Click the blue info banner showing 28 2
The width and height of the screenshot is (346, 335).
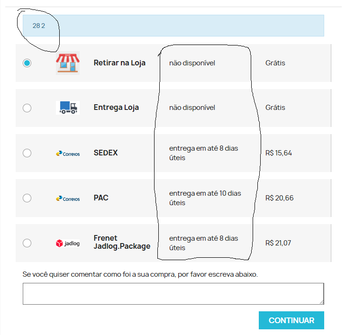click(173, 26)
